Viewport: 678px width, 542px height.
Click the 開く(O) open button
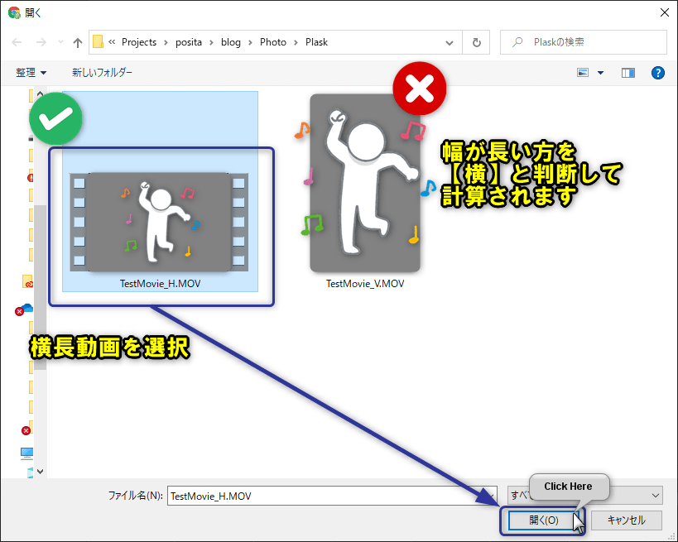[544, 520]
